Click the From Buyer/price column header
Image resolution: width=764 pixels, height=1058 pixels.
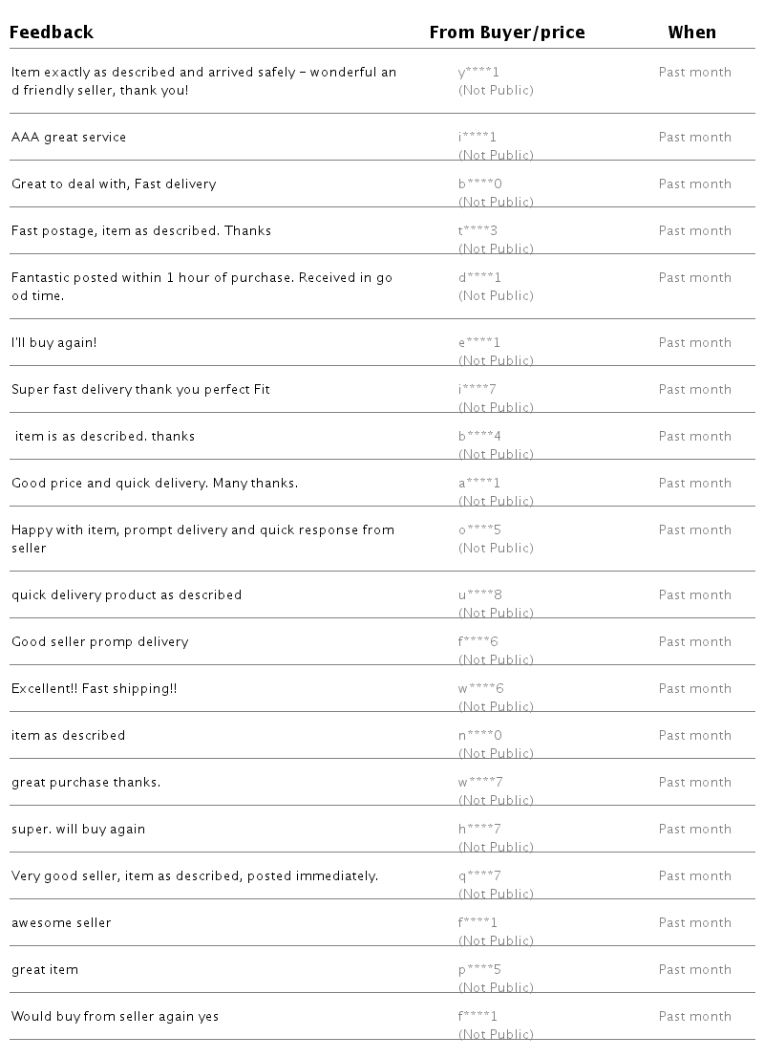506,32
